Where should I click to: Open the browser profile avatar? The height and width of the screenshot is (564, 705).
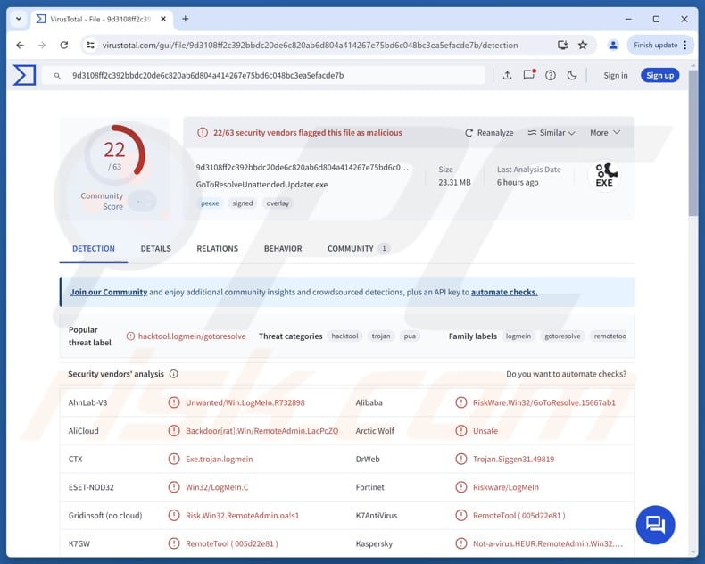point(613,45)
